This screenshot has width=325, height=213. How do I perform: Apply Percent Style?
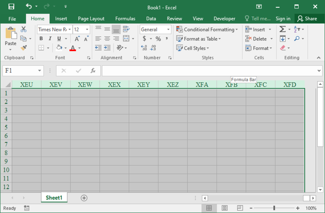[x=158, y=38]
